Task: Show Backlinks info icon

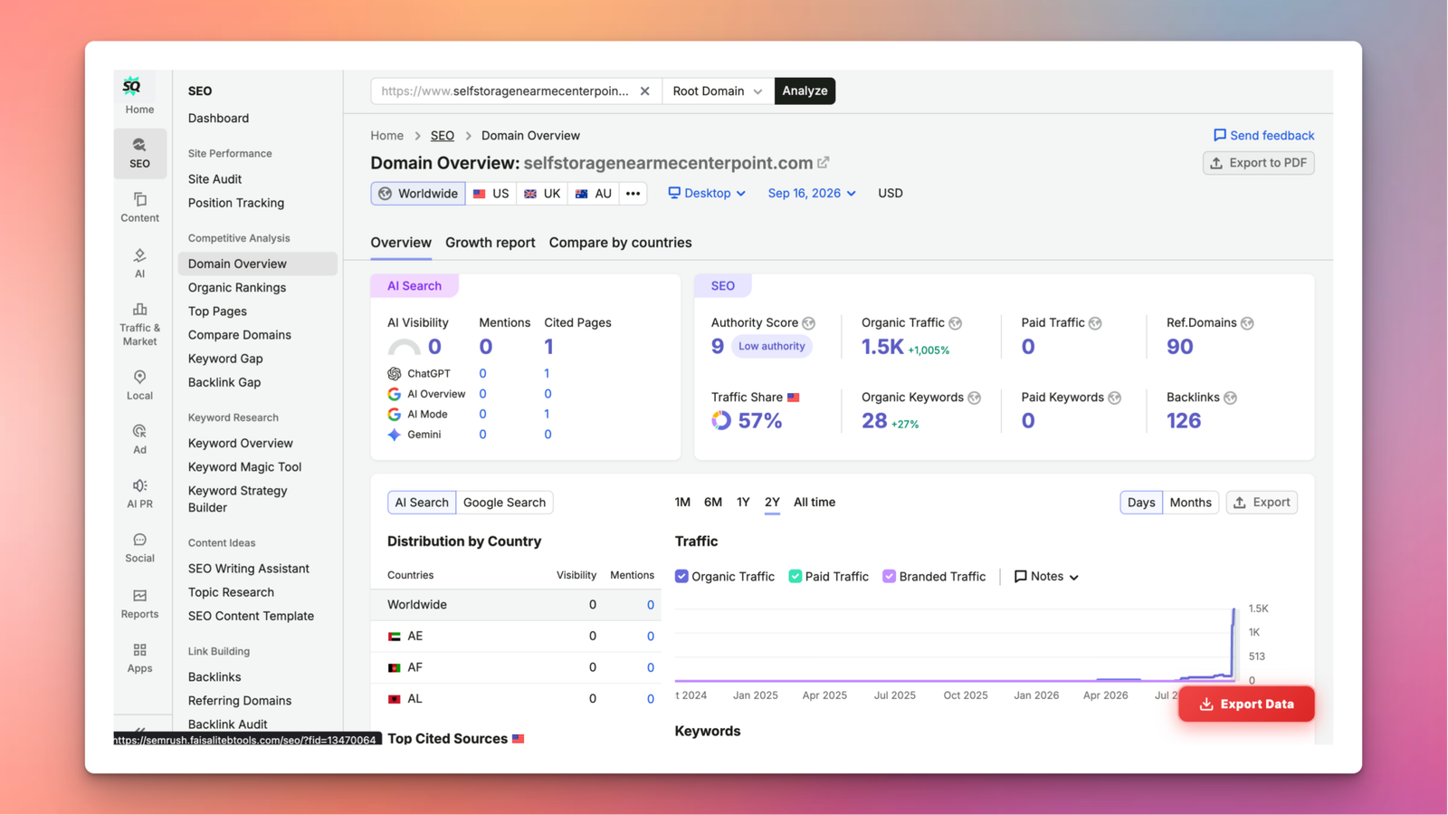Action: (x=1230, y=398)
